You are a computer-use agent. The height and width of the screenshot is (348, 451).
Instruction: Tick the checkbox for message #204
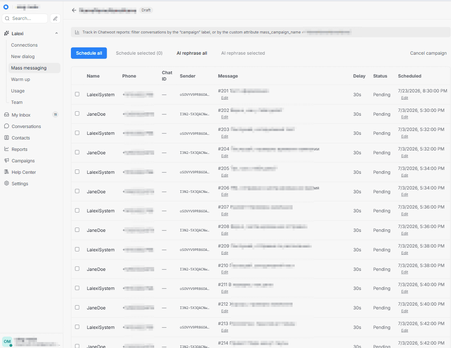tap(77, 152)
